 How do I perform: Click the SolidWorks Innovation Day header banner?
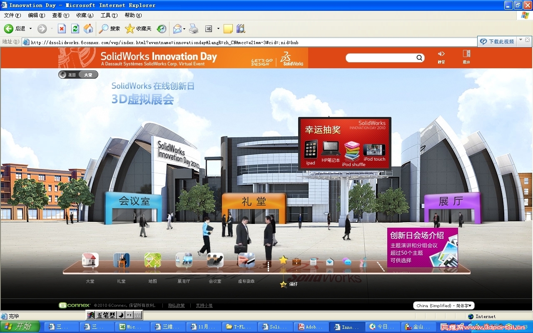[x=183, y=57]
